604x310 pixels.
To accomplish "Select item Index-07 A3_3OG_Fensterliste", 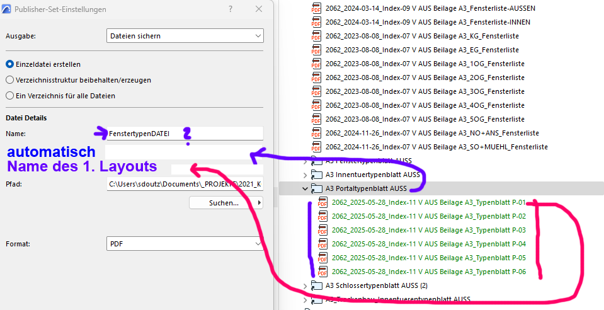I will (425, 91).
